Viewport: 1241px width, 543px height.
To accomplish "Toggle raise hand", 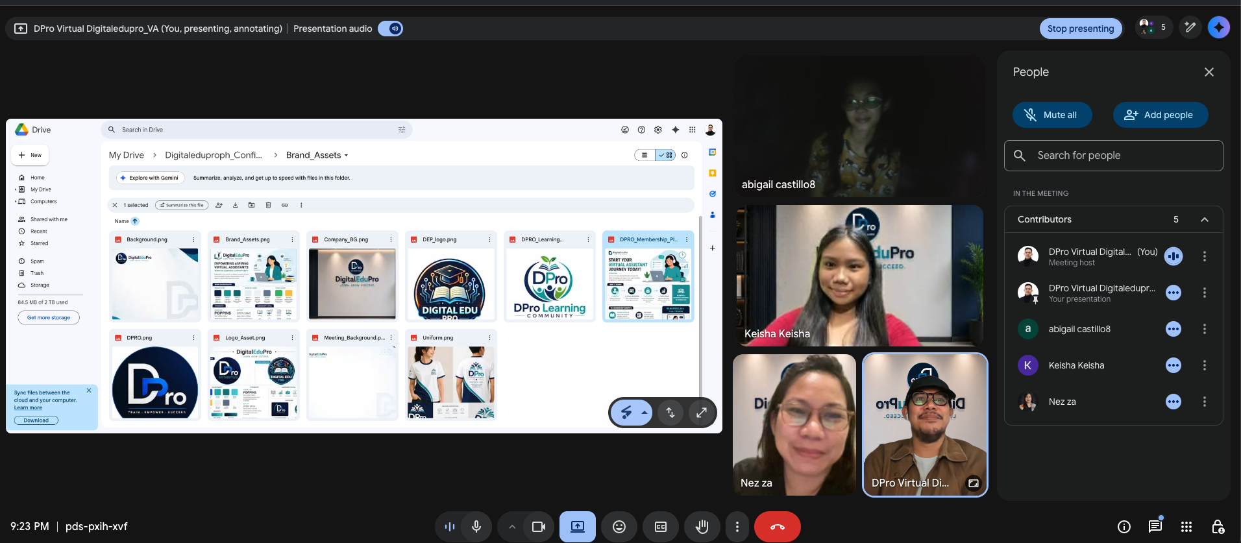I will tap(702, 527).
